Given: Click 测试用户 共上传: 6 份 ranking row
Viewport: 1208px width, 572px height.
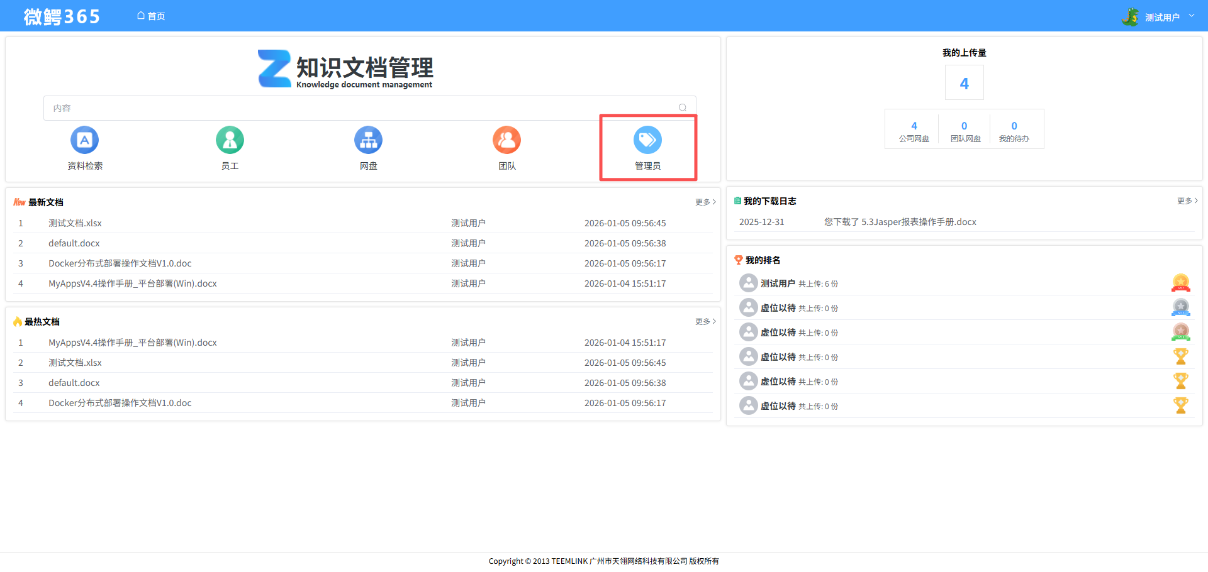Looking at the screenshot, I should (965, 283).
